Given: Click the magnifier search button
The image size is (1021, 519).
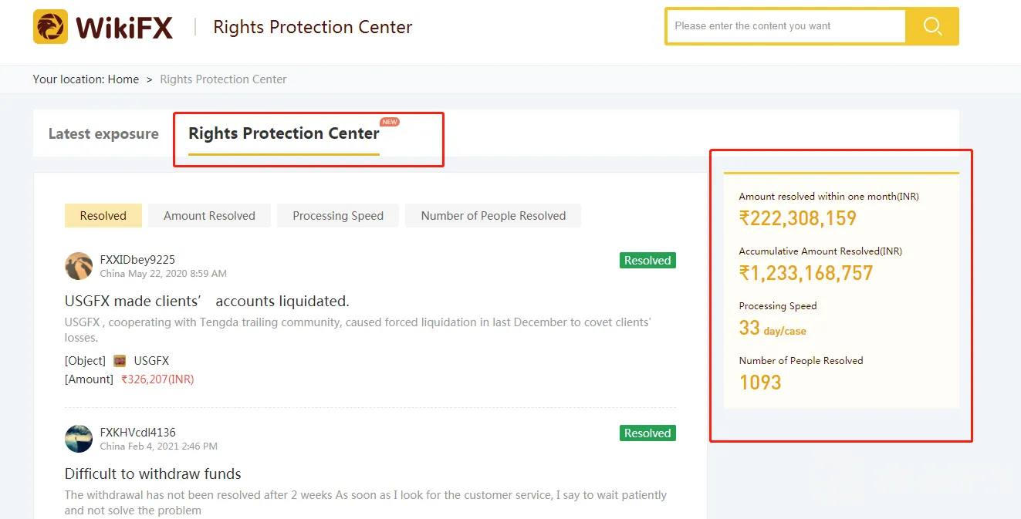Looking at the screenshot, I should pos(932,26).
